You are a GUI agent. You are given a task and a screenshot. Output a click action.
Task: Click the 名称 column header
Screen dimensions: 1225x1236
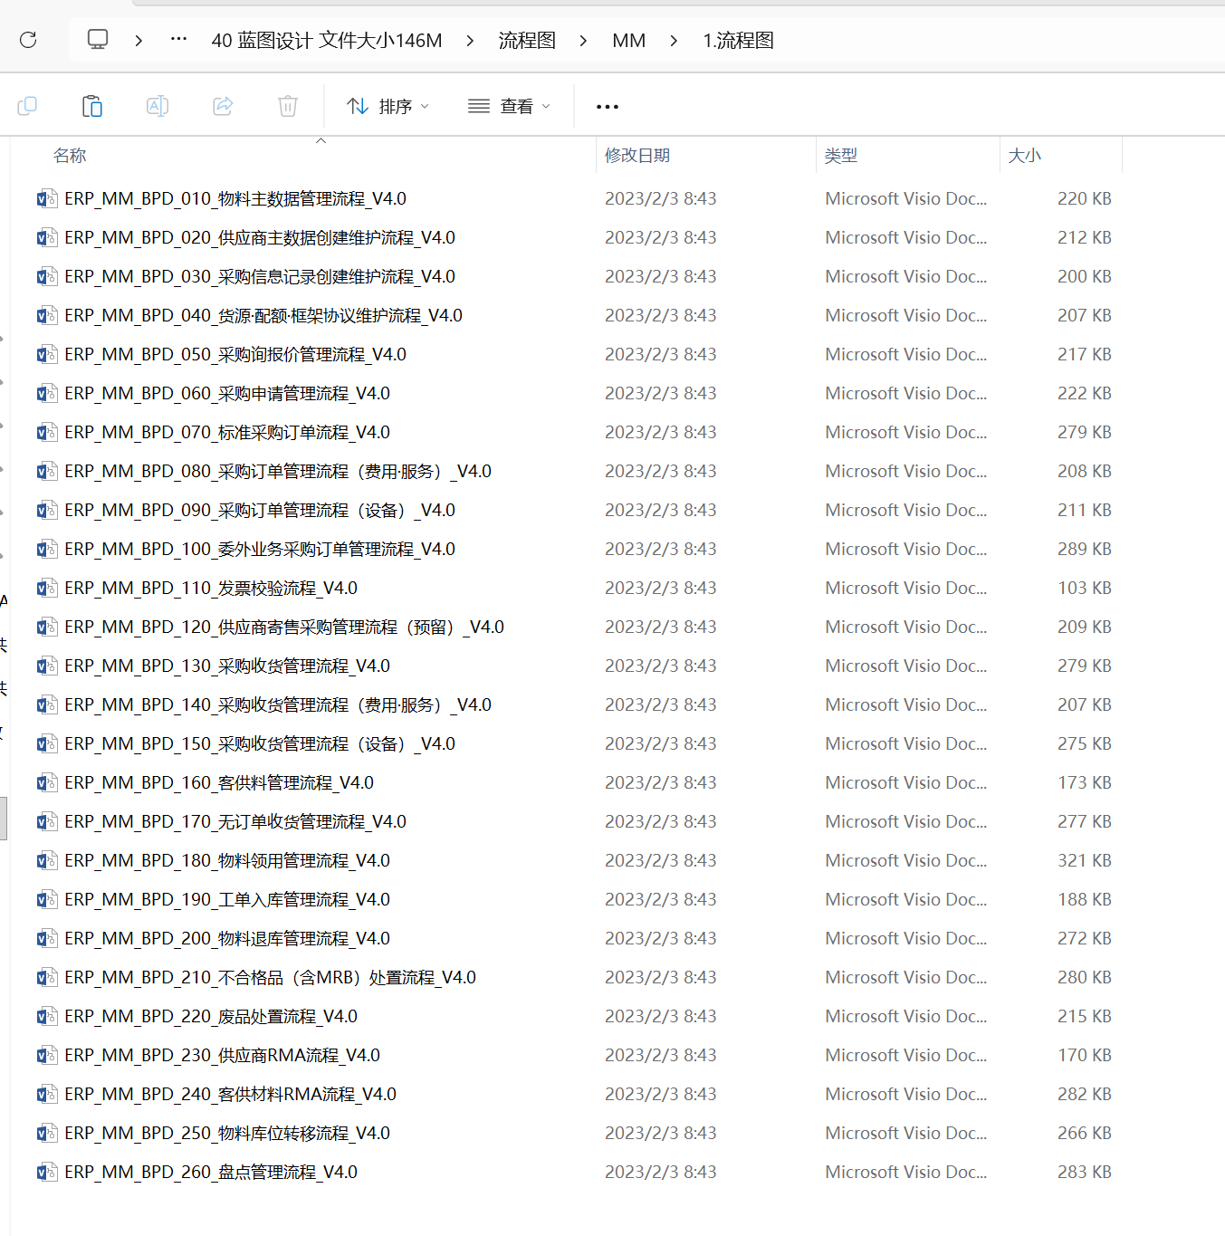tap(71, 156)
